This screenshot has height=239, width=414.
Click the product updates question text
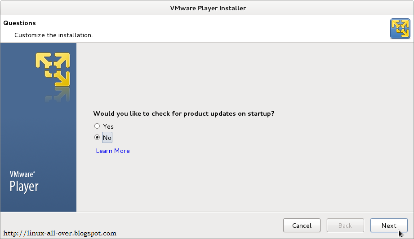coord(184,113)
